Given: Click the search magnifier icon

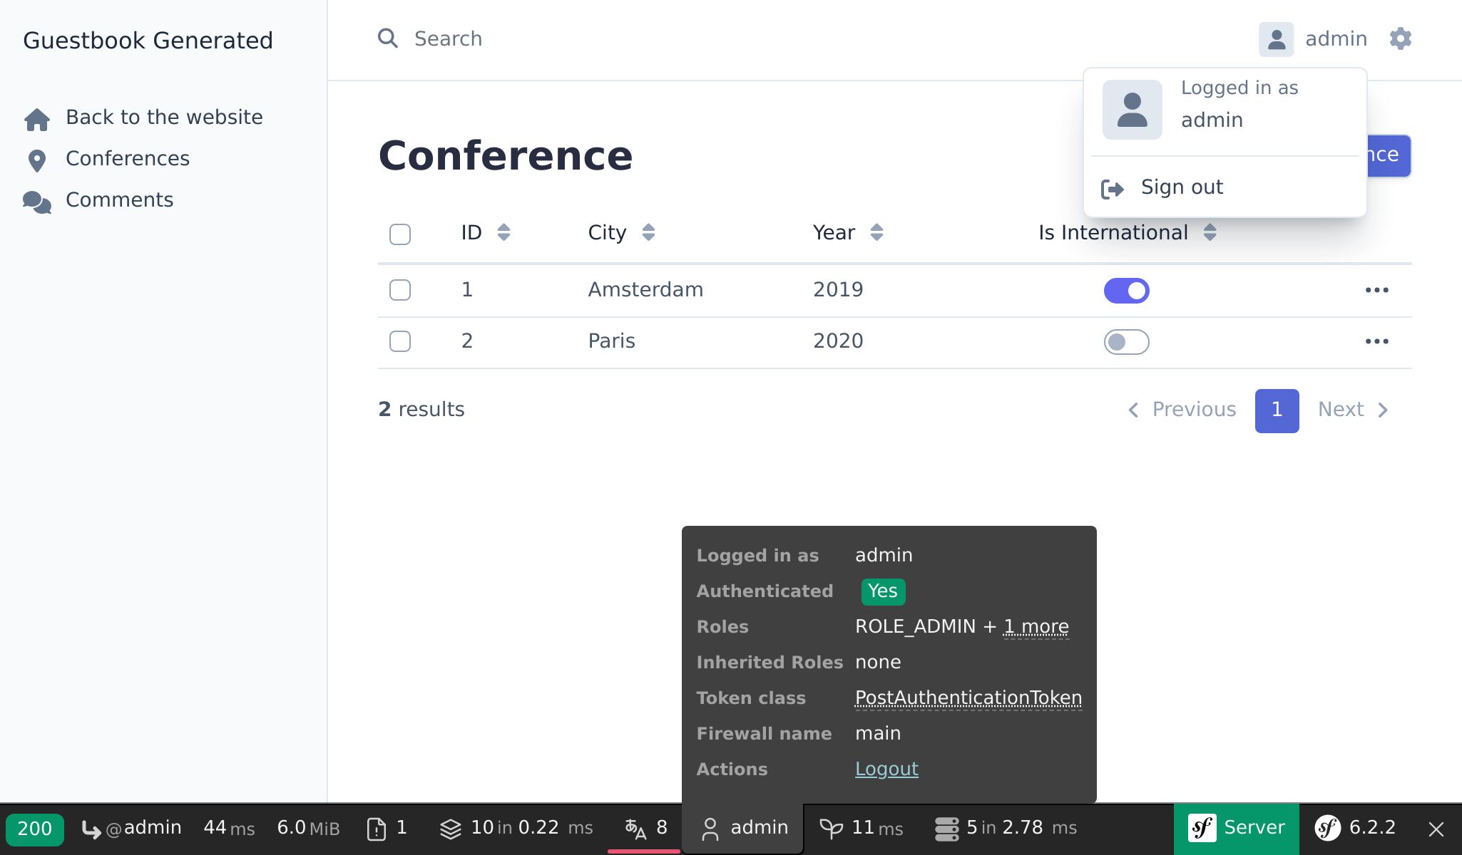Looking at the screenshot, I should [388, 38].
